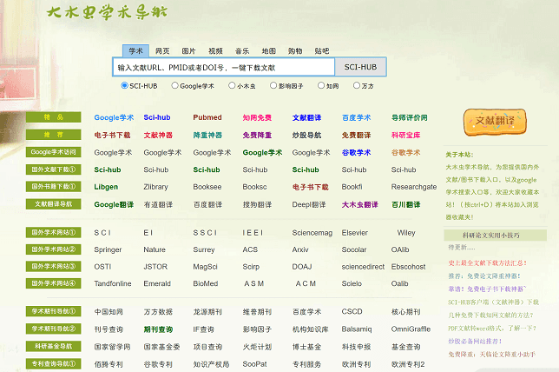Click the URL/PMID/DOI input field

[223, 67]
